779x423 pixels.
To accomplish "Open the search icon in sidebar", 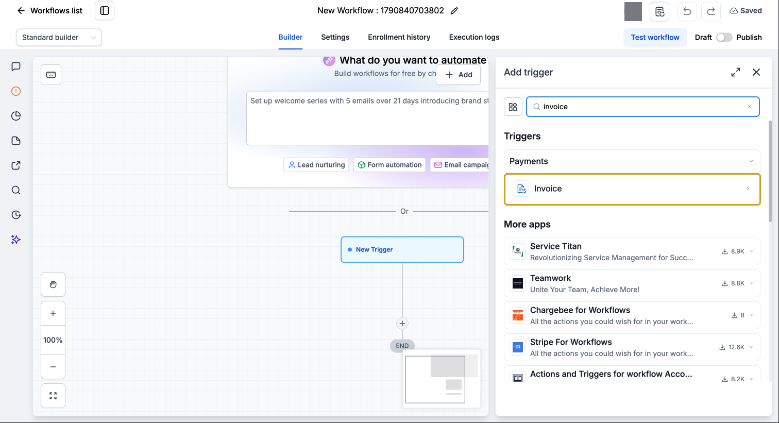I will coord(16,190).
